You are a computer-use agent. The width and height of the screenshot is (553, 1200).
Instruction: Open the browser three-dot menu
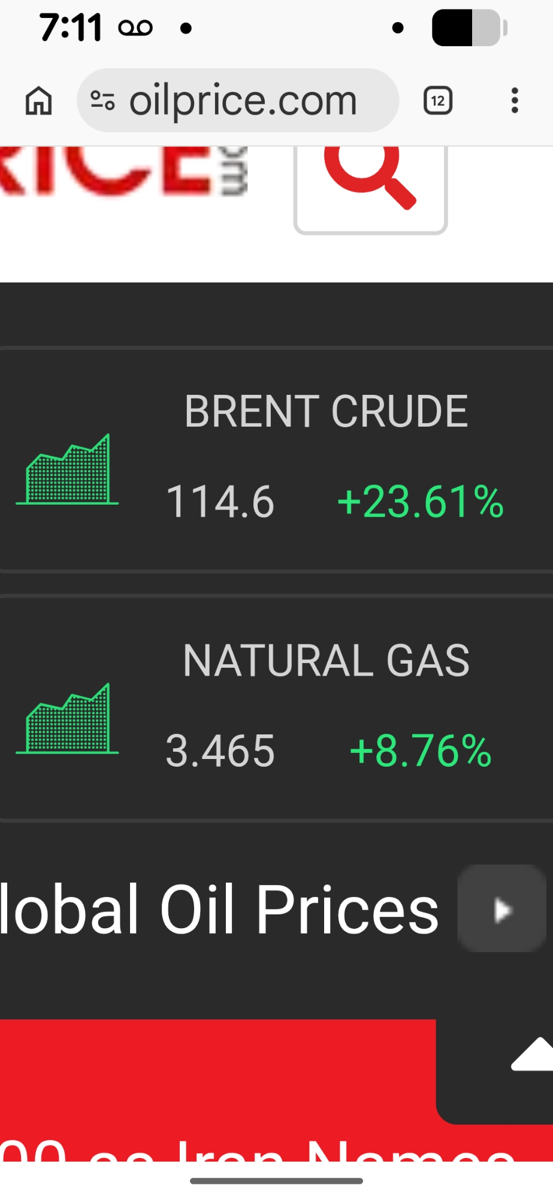click(x=514, y=100)
